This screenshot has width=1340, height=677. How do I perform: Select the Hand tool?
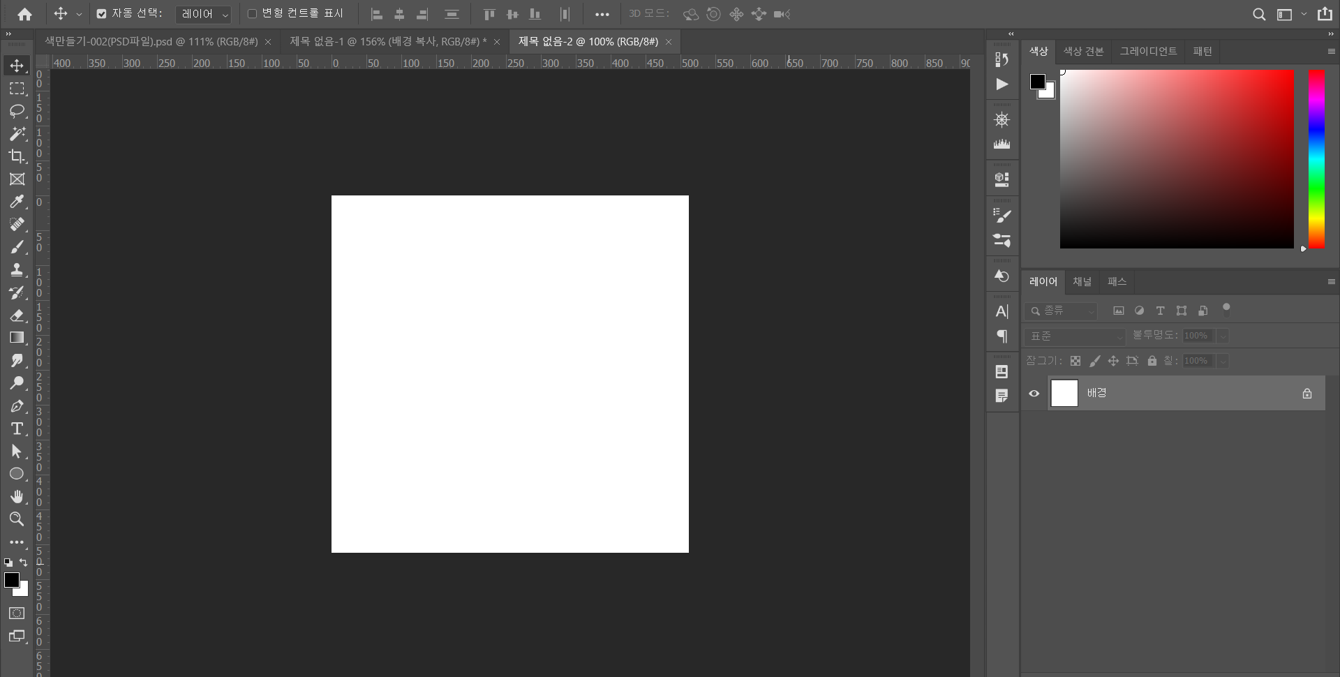[17, 496]
